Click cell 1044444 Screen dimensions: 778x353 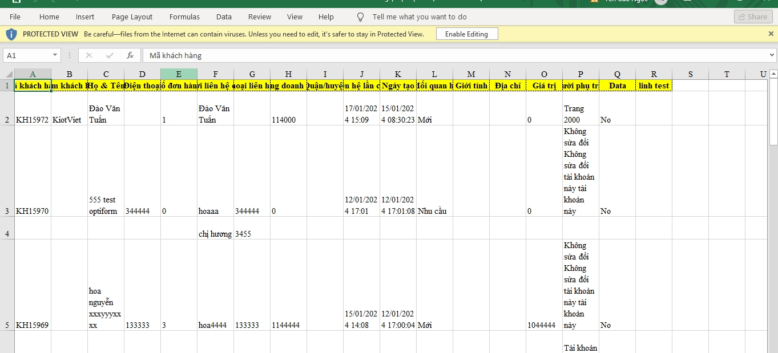coord(544,285)
